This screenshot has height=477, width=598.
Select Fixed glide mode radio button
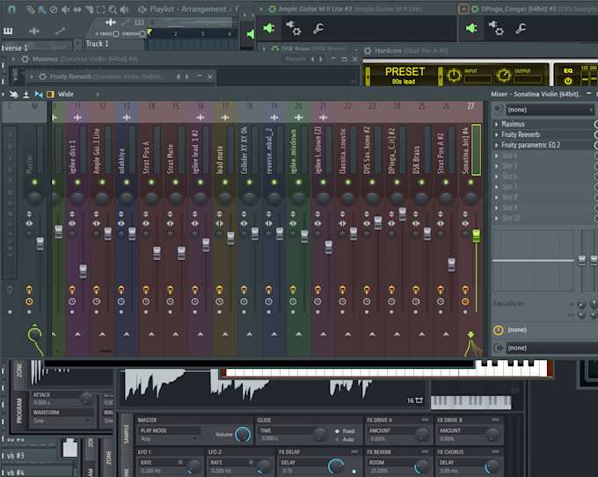[337, 431]
